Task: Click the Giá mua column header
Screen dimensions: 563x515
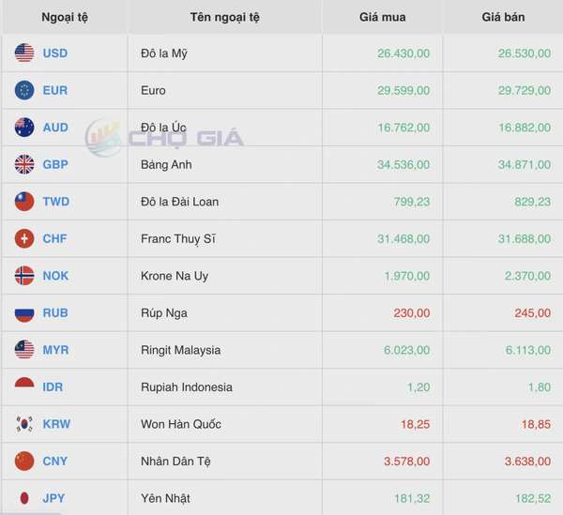Action: coord(383,17)
